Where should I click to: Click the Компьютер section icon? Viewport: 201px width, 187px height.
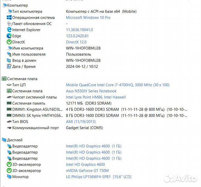pyautogui.click(x=5, y=5)
